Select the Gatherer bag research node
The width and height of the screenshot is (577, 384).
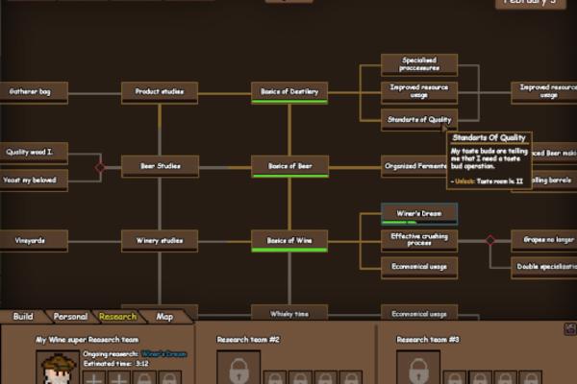[33, 92]
